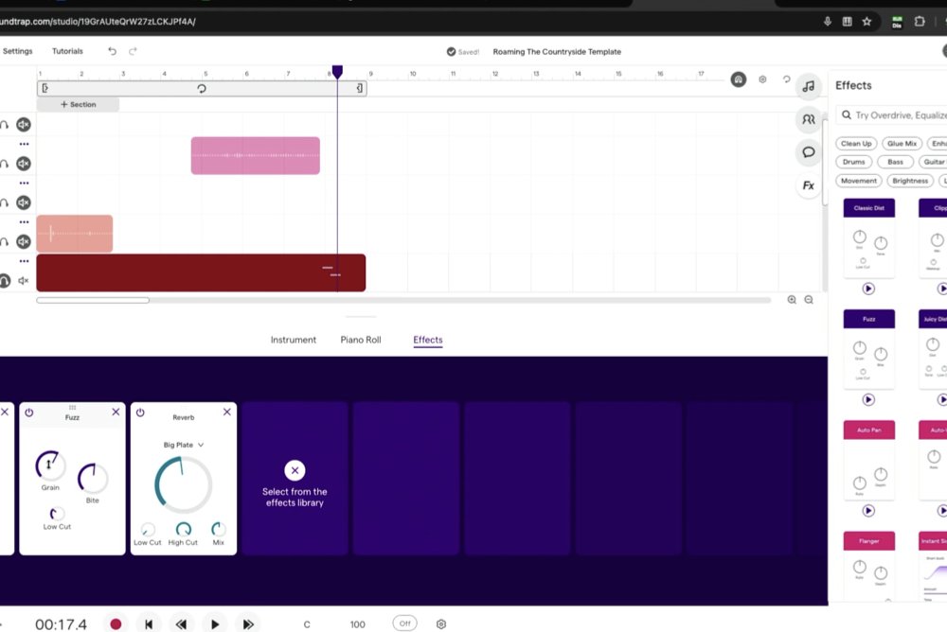Click the tempo value 100
Screen dimensions: 947x632
[358, 624]
